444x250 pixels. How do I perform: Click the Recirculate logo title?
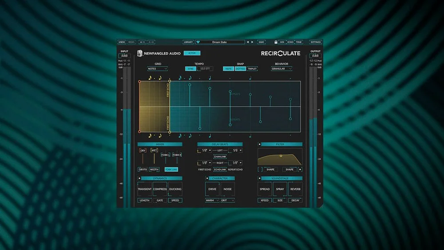pos(281,53)
